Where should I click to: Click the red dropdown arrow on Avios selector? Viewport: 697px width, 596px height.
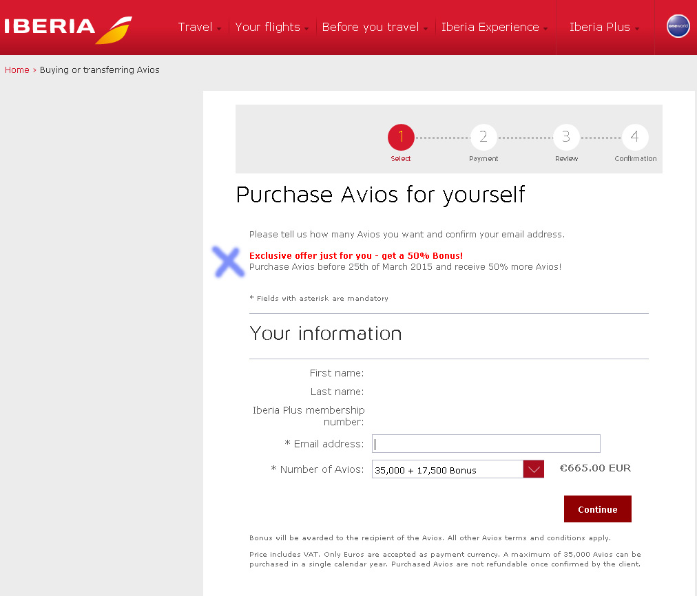[x=534, y=469]
